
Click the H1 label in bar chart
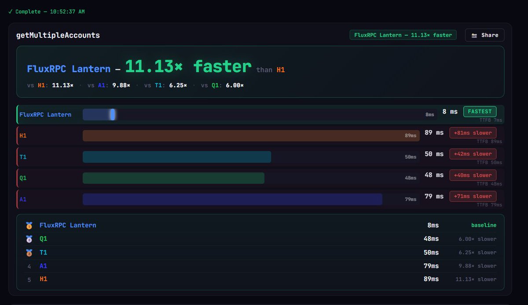[x=23, y=136]
